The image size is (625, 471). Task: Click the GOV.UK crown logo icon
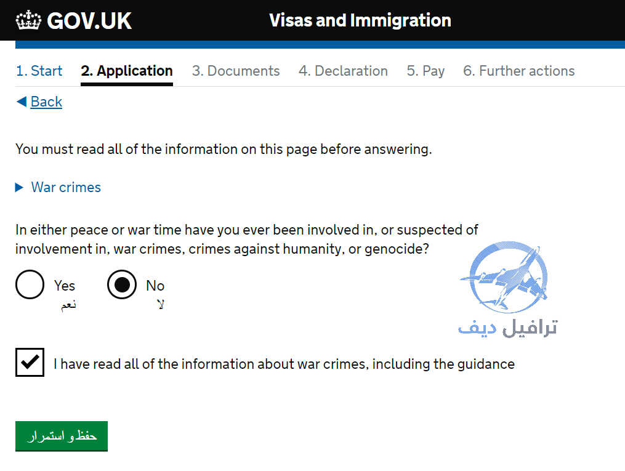28,20
